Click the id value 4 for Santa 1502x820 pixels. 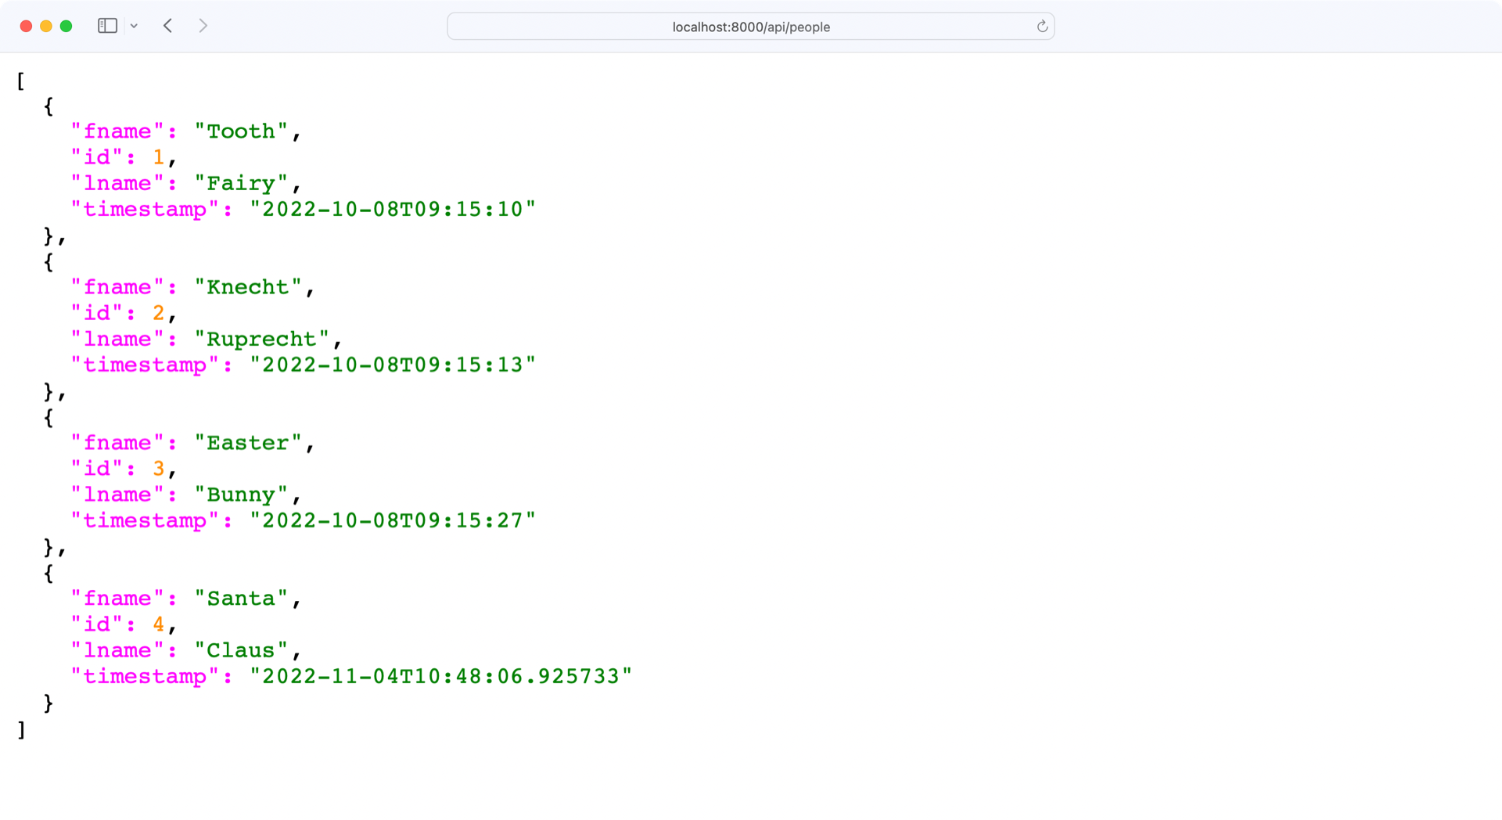click(157, 624)
